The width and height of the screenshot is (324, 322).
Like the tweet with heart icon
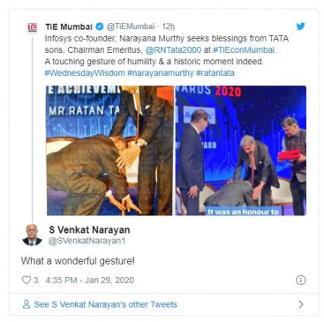[x=26, y=280]
